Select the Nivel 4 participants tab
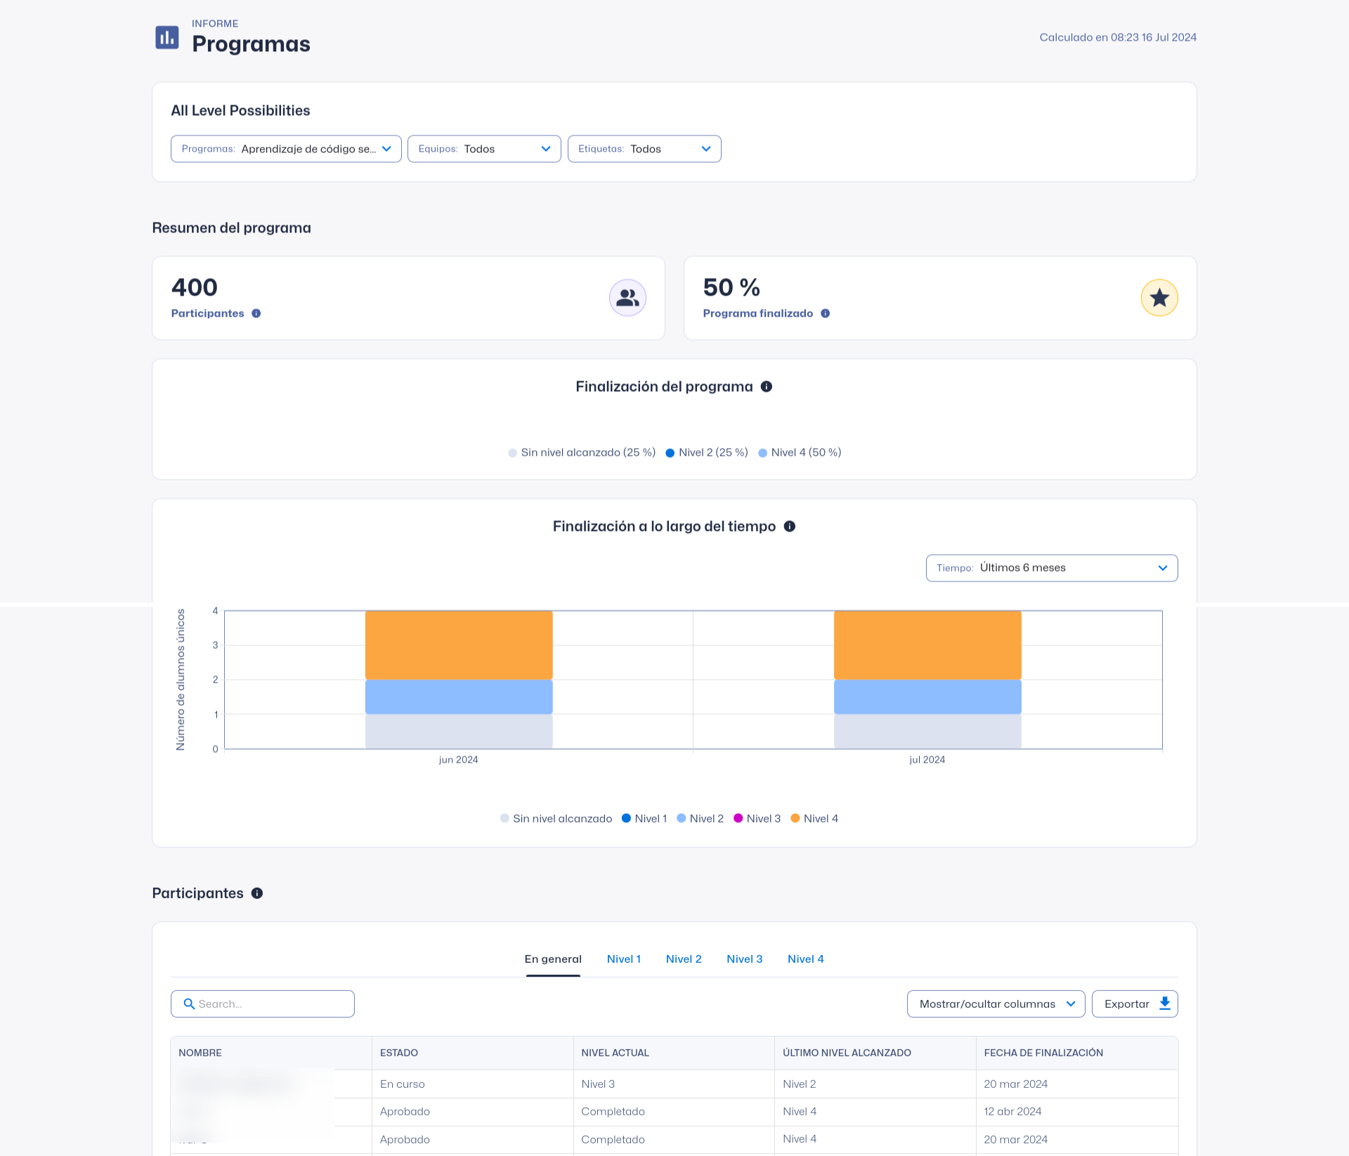Screen dimensions: 1349x1156 click(x=805, y=959)
